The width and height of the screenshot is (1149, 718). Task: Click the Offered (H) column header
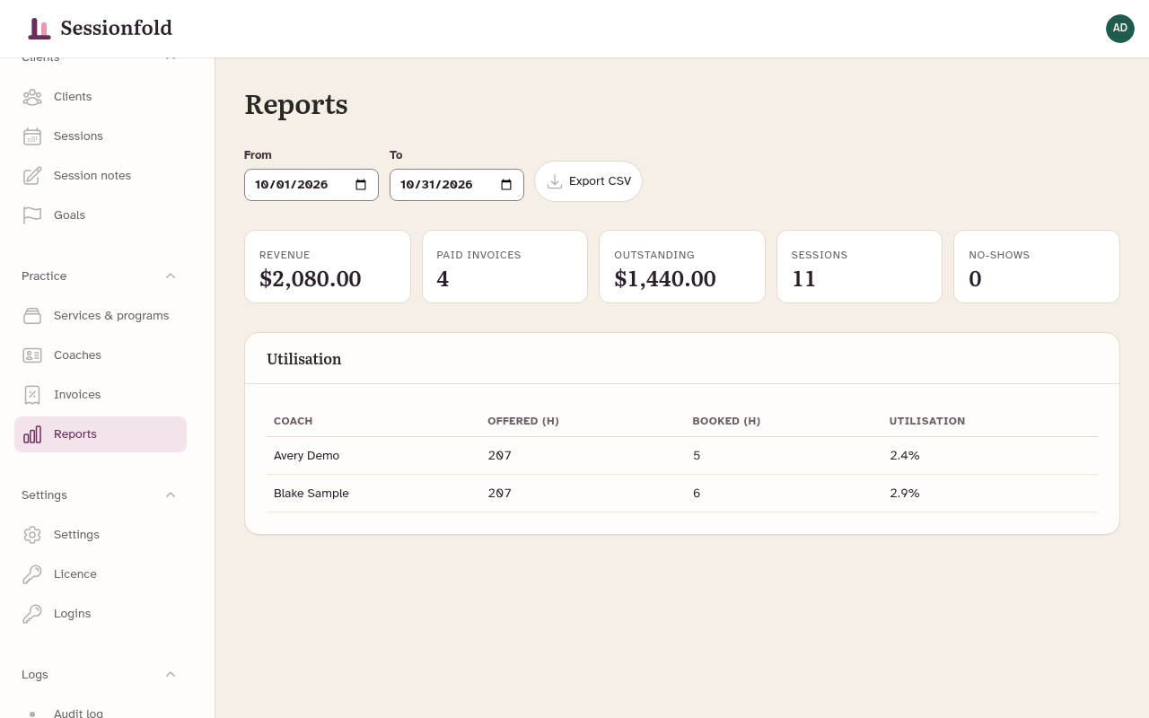click(523, 421)
